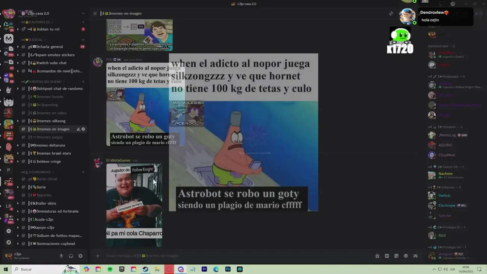Expand threads arrow beside code-c3jo
The image size is (487, 274).
[x=18, y=220]
